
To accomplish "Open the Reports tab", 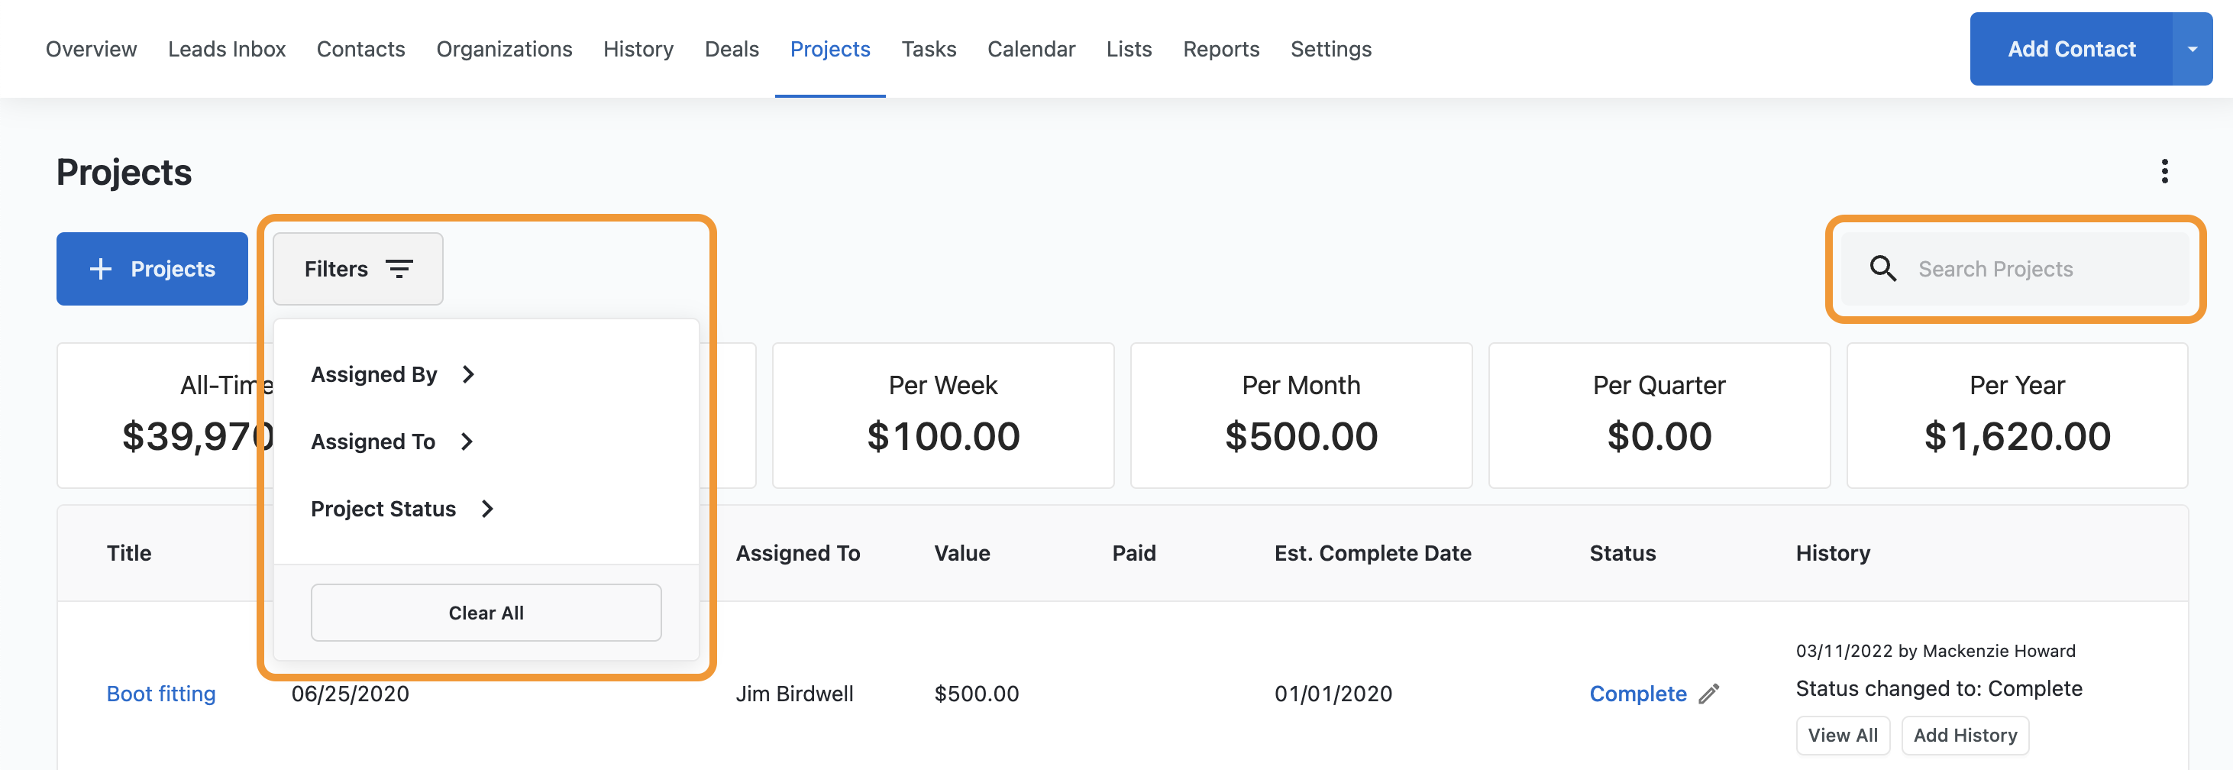I will 1220,50.
